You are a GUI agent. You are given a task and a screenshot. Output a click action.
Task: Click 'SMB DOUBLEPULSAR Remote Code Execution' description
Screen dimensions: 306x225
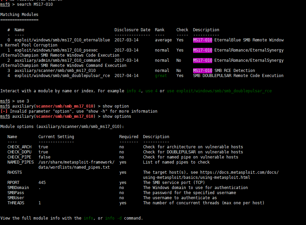click(238, 76)
